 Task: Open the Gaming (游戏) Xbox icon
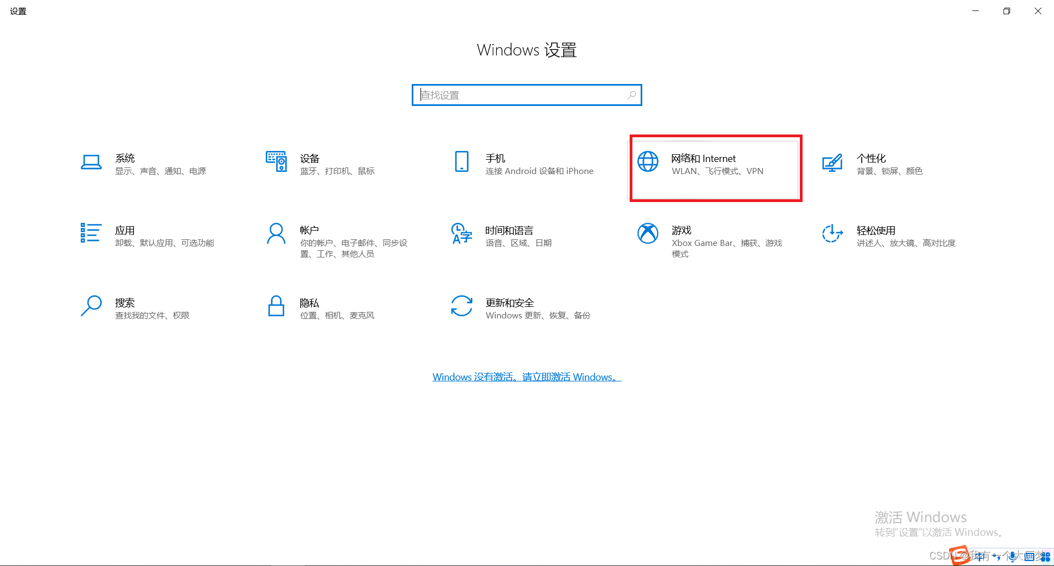coord(648,233)
